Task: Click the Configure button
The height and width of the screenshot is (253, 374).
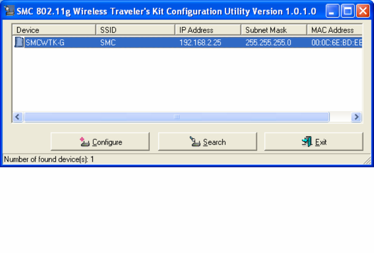Action: 100,142
